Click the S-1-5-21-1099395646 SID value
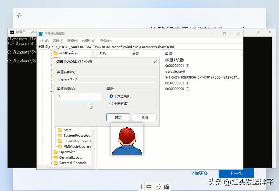The width and height of the screenshot is (279, 191). [202, 77]
